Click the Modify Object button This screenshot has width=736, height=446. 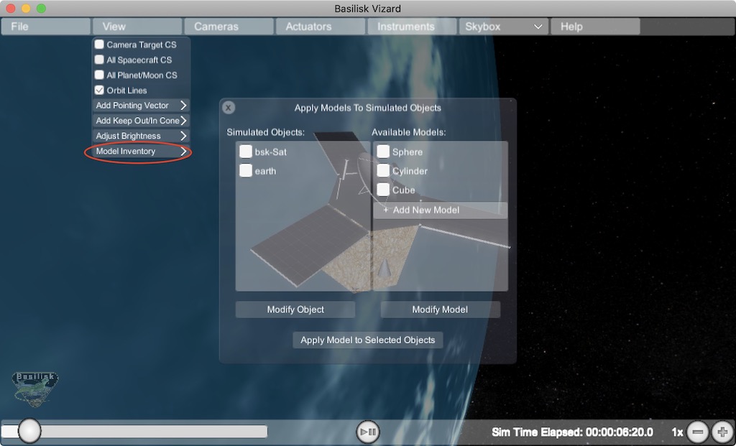pos(295,310)
